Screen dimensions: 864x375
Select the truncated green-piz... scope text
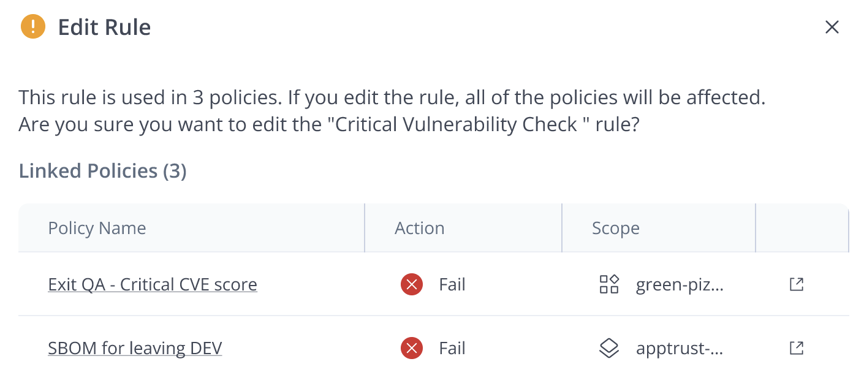tap(680, 284)
